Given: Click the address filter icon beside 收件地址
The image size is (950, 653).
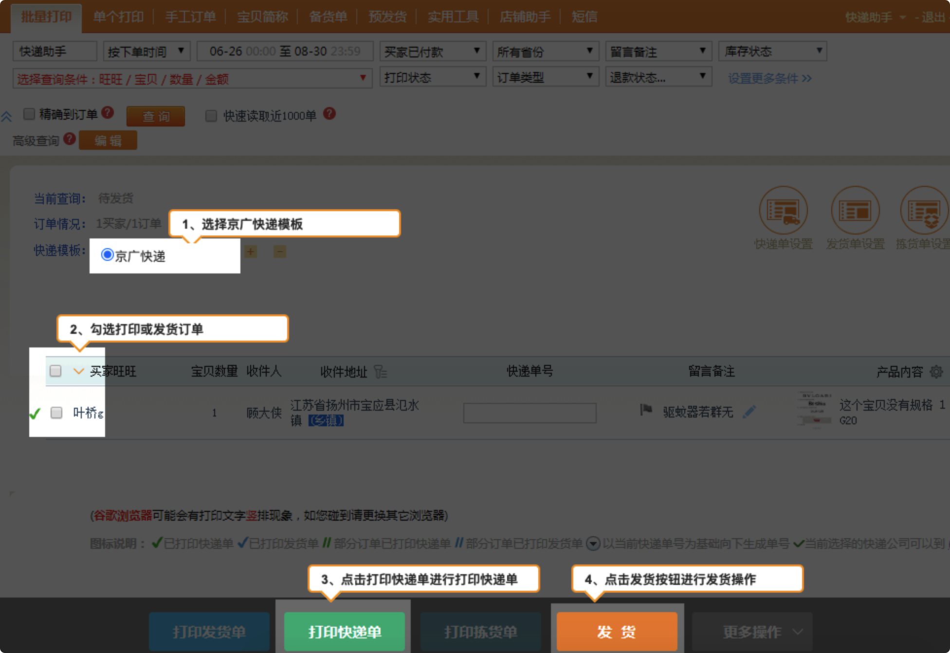Looking at the screenshot, I should coord(381,372).
